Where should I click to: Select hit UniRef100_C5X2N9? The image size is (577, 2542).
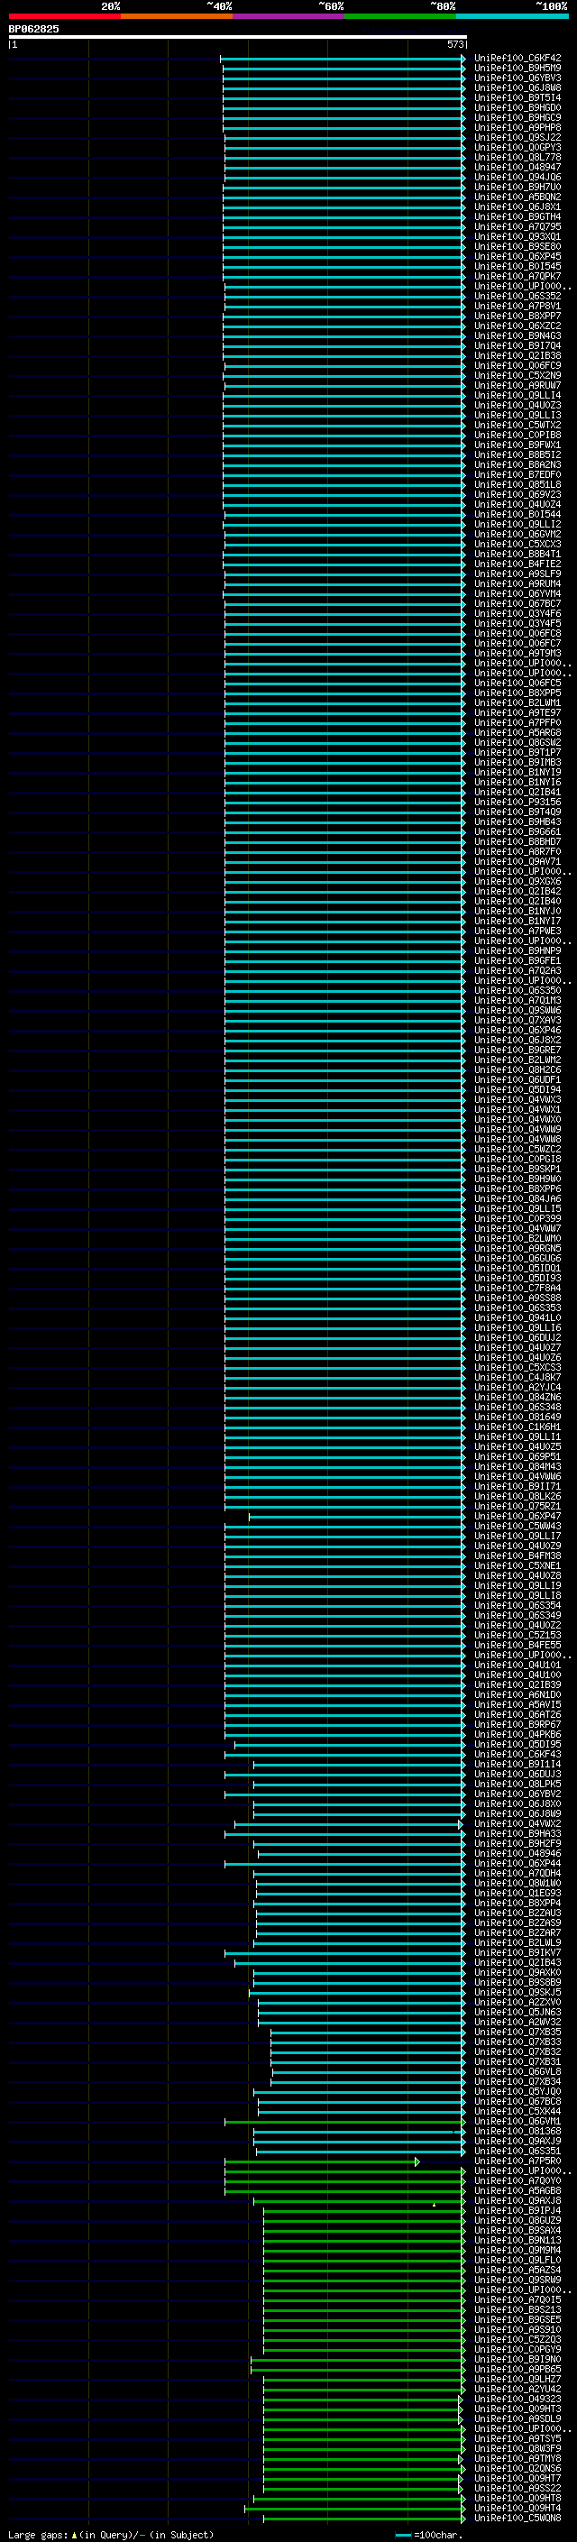[517, 375]
